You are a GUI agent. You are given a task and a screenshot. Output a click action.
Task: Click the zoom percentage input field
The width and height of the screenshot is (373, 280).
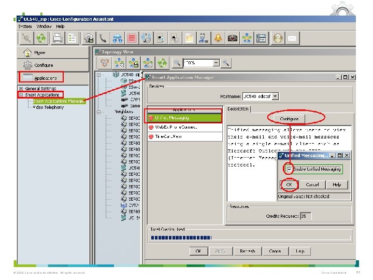198,63
